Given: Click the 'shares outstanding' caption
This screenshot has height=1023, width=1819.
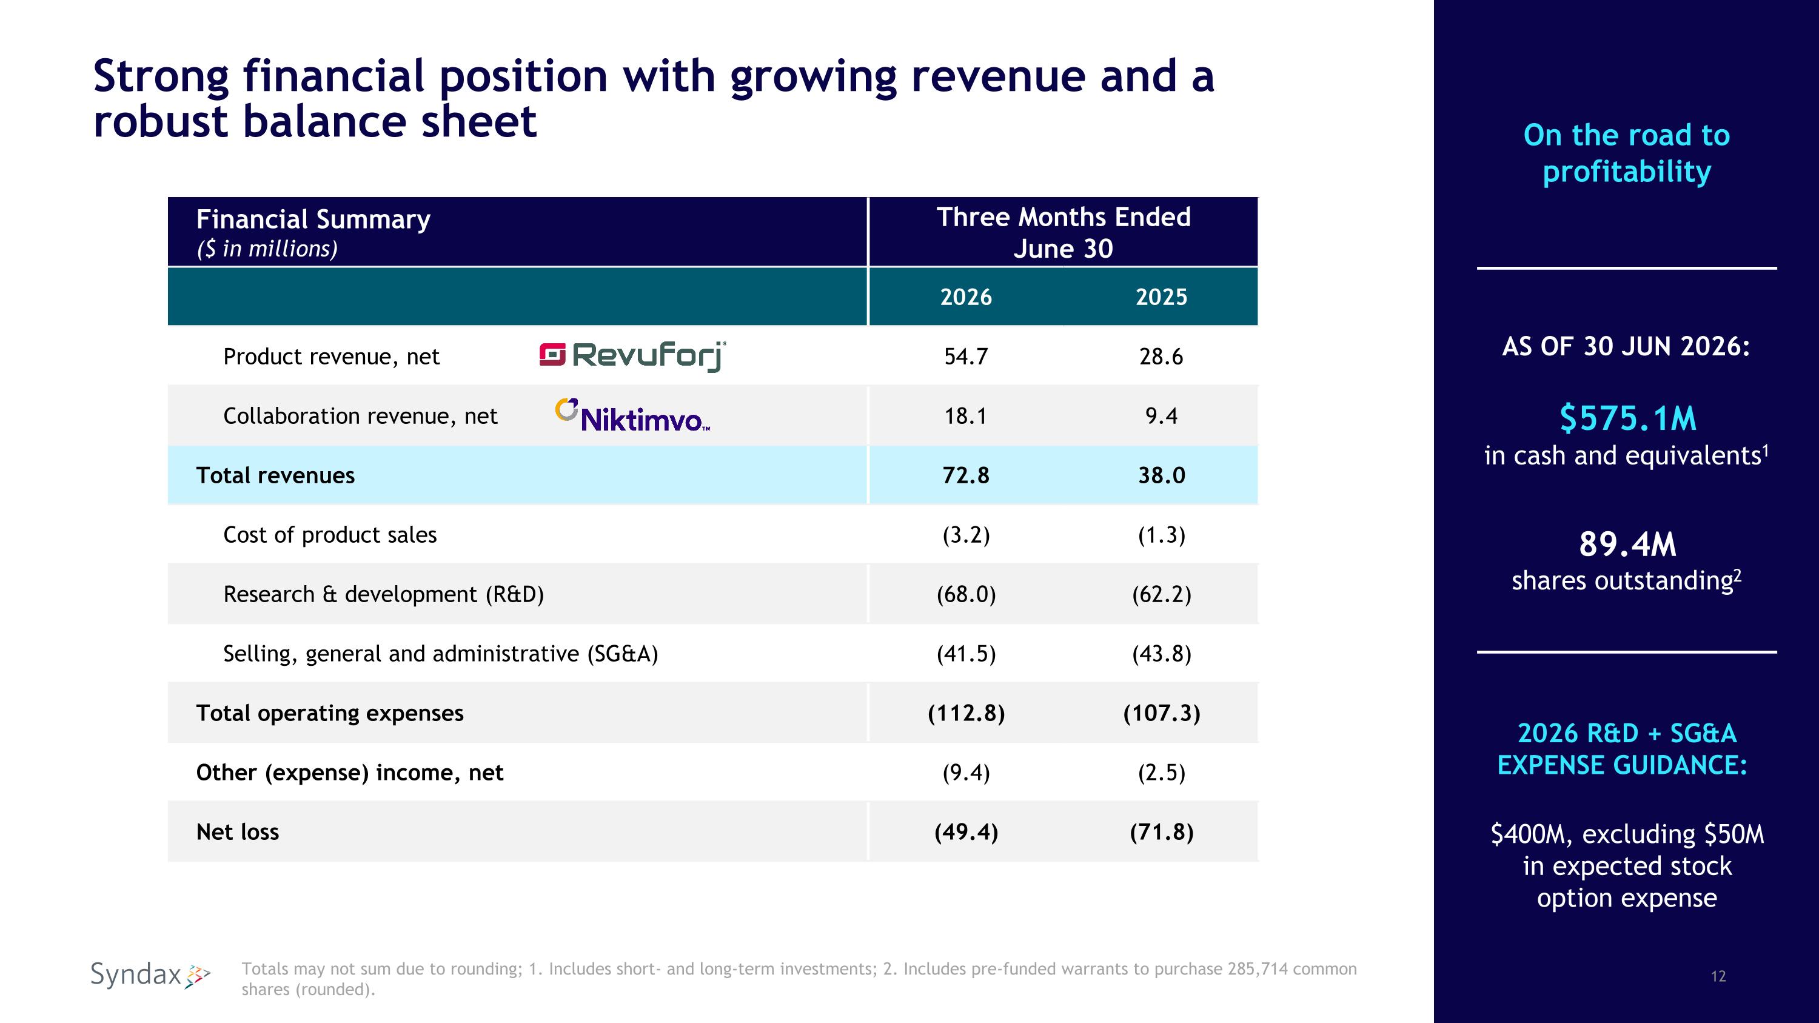Looking at the screenshot, I should tap(1626, 580).
